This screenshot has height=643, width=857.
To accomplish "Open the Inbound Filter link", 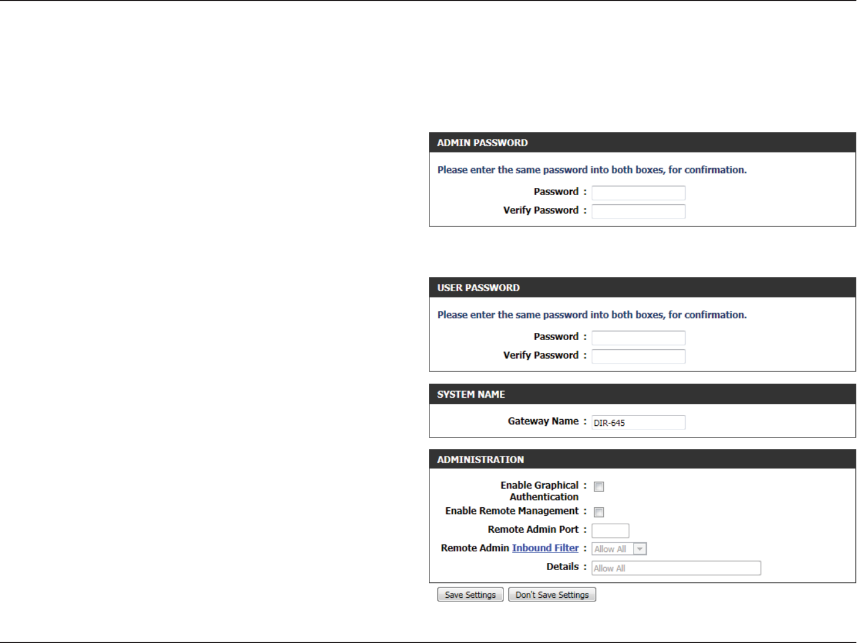I will [x=545, y=548].
